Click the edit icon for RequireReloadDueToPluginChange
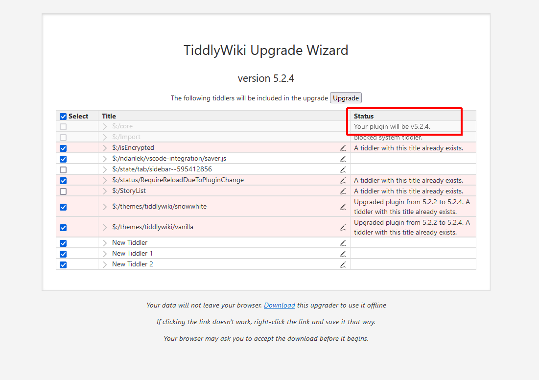 coord(343,180)
